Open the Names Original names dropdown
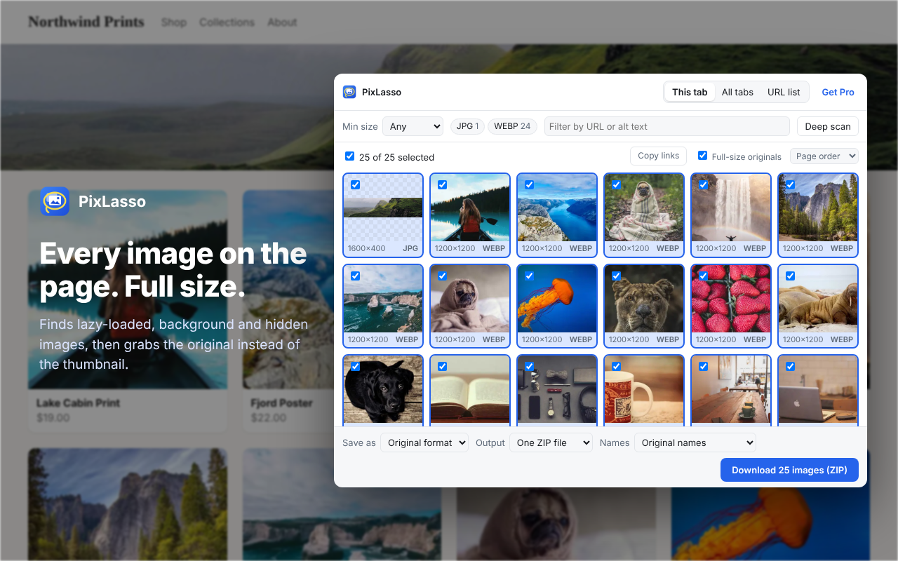This screenshot has width=898, height=561. coord(695,442)
